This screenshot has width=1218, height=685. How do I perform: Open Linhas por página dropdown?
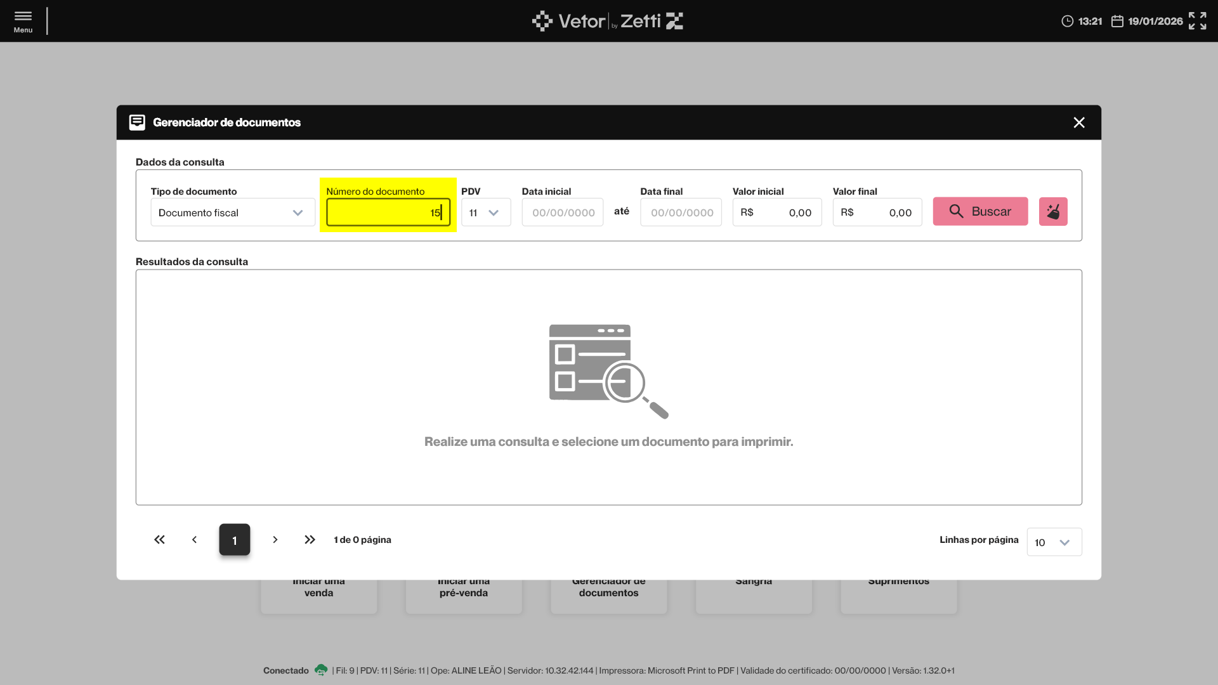click(1054, 542)
